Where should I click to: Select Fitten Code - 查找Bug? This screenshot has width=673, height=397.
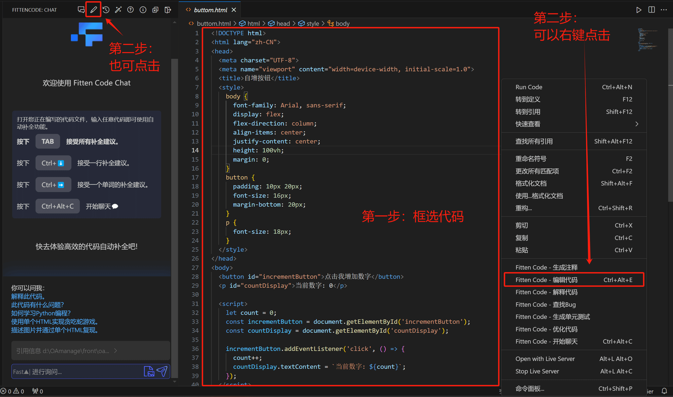click(574, 304)
